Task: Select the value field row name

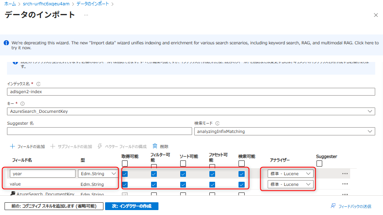Action: pyautogui.click(x=15, y=184)
